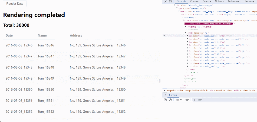The image size is (257, 122).
Task: Click address cell ending in 15347
Action: pyautogui.click(x=98, y=56)
